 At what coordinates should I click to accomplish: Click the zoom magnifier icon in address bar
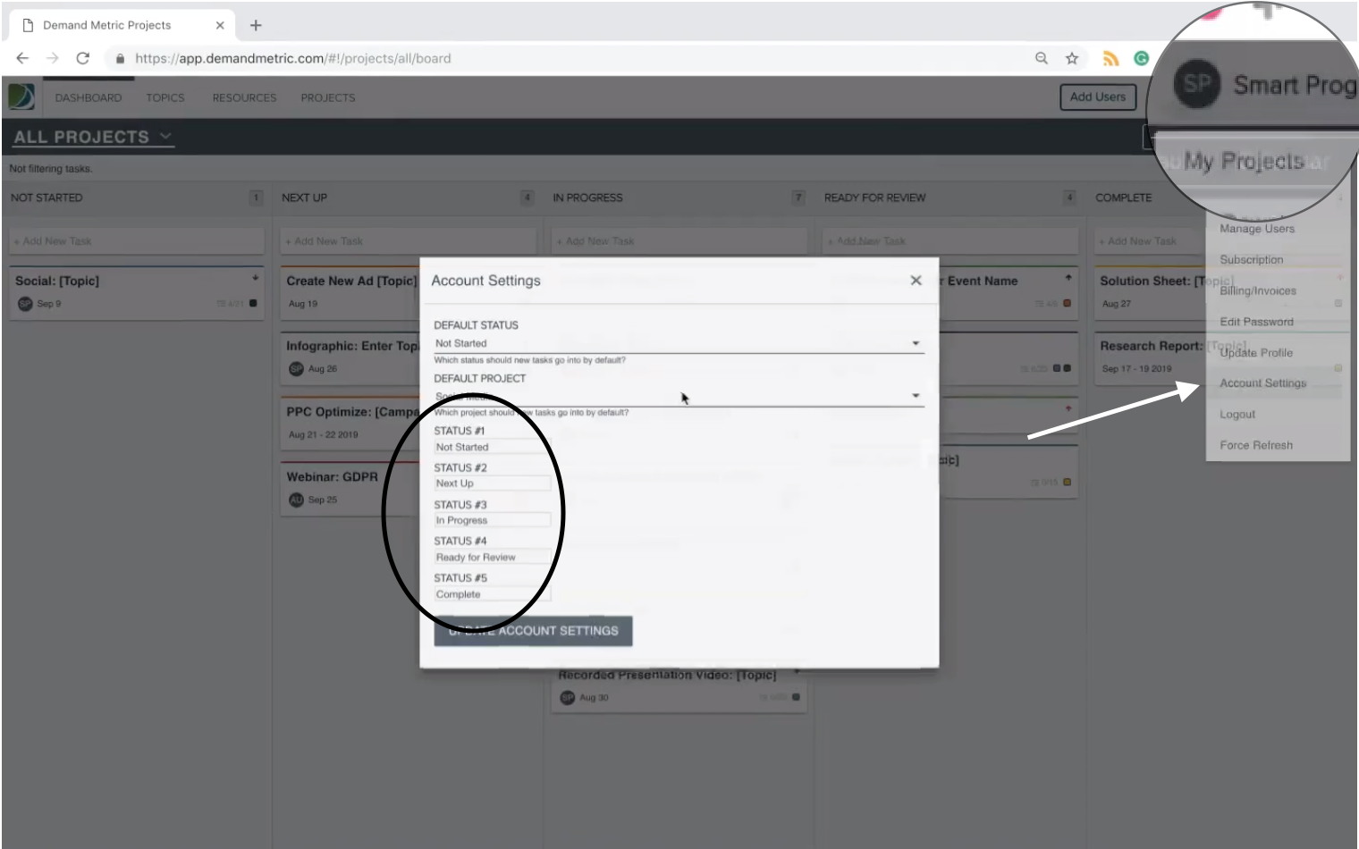pos(1042,58)
